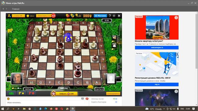
Task: Open options menu on bottom game ad
Action: tap(176, 91)
